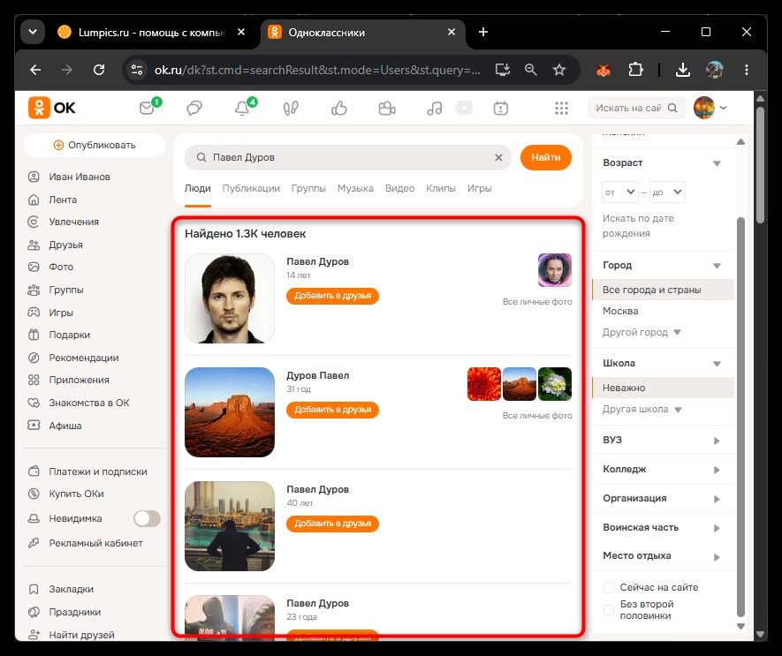The width and height of the screenshot is (782, 656).
Task: Open Chrome tab search dropdown
Action: 33,32
